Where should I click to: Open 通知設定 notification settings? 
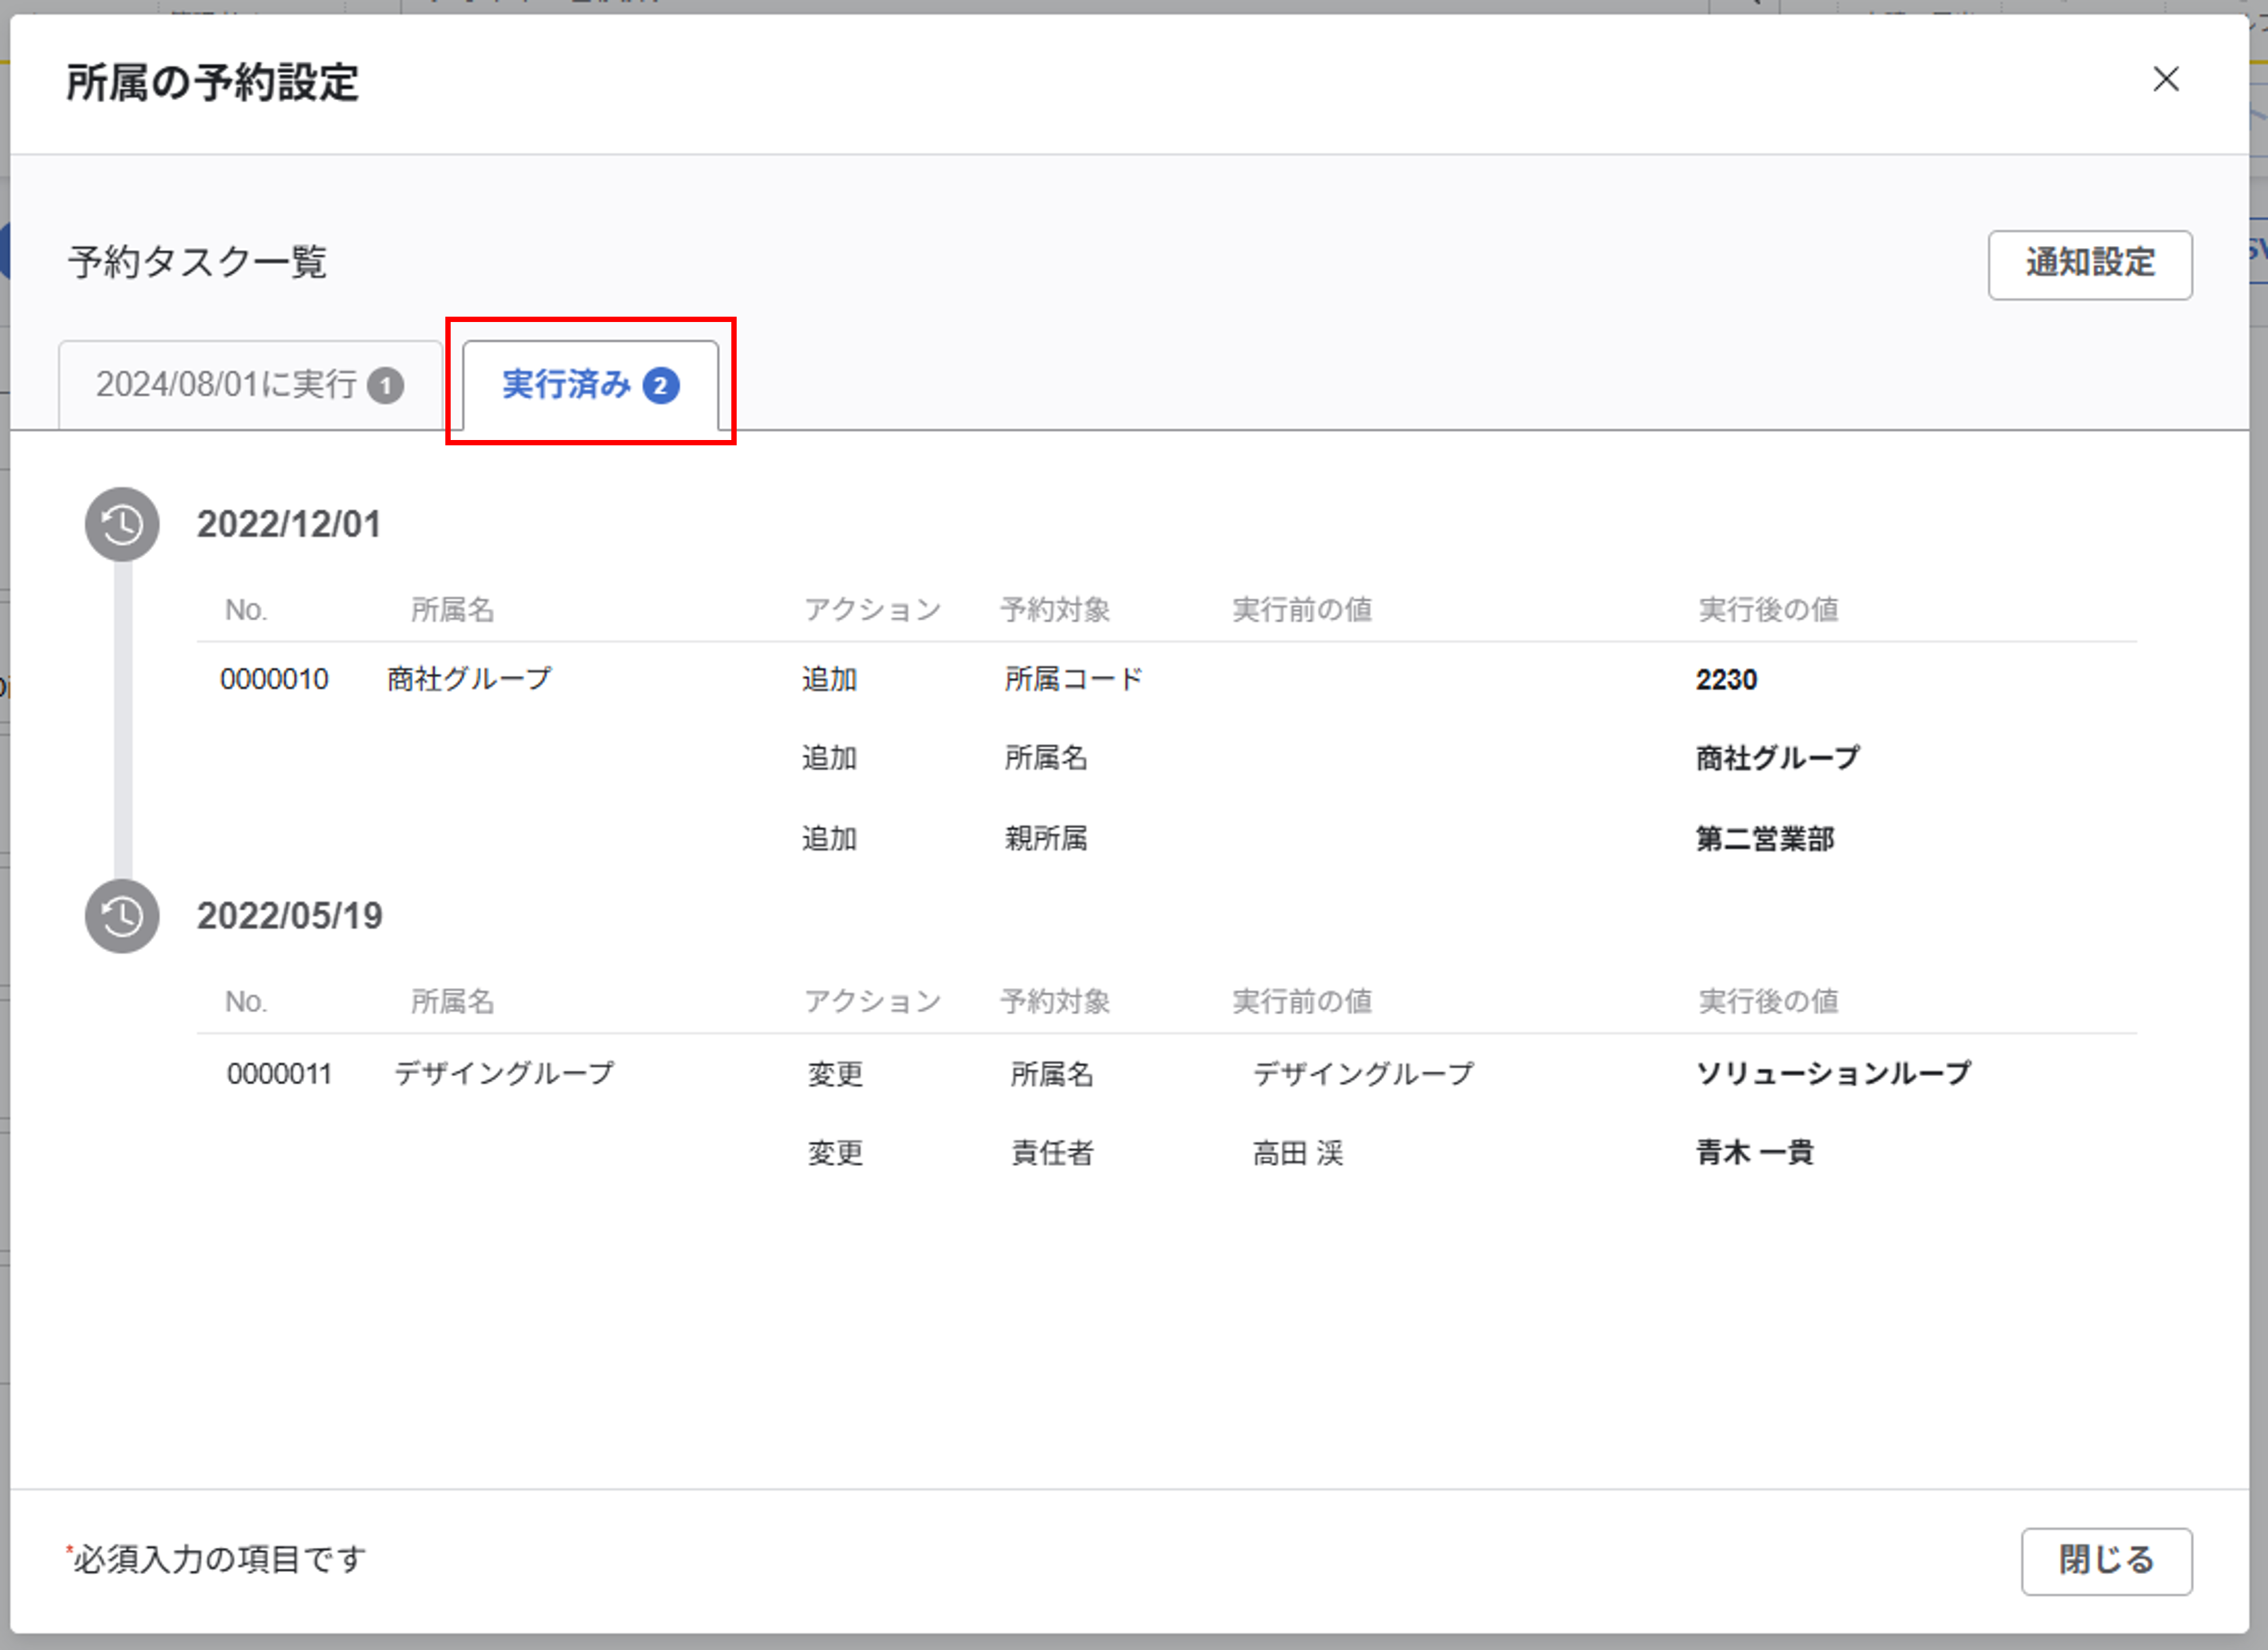pyautogui.click(x=2089, y=264)
